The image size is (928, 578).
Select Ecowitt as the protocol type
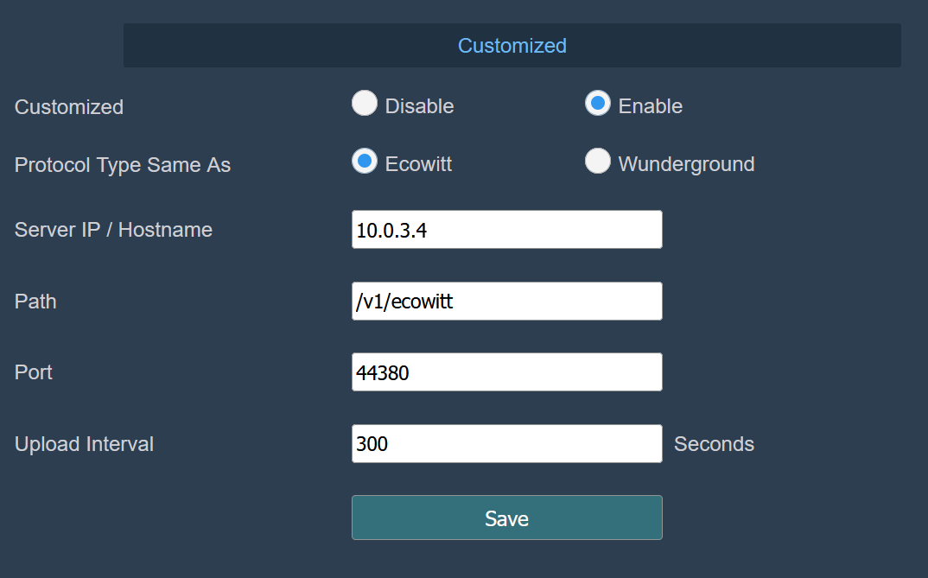tap(365, 161)
